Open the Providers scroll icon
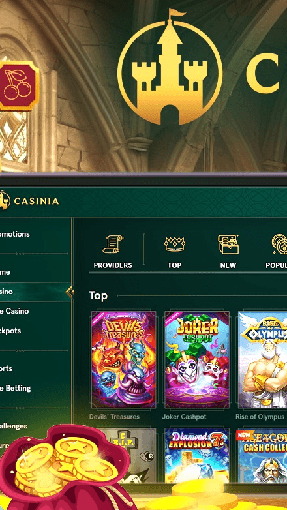 (x=113, y=245)
